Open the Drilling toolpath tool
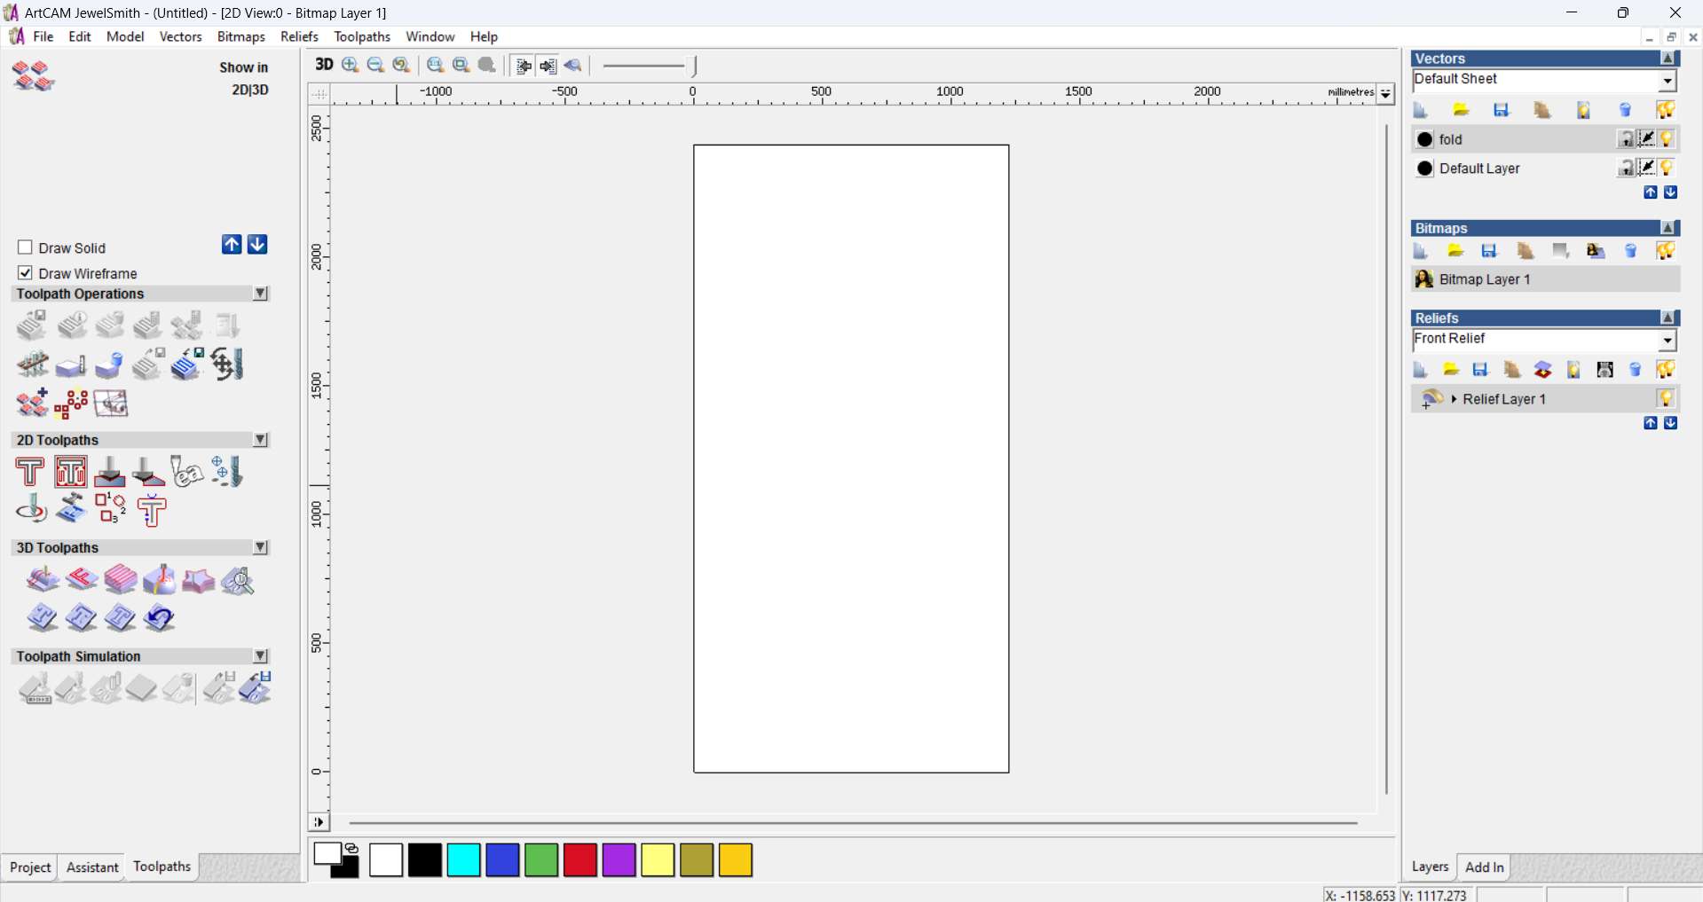Image resolution: width=1703 pixels, height=902 pixels. click(226, 472)
